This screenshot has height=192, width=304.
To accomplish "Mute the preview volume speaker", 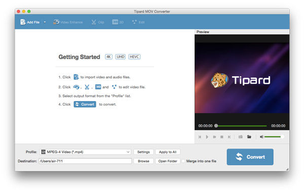I will pyautogui.click(x=261, y=137).
